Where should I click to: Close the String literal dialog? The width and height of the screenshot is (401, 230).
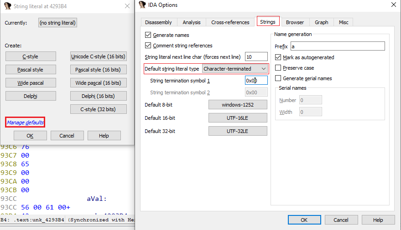pos(127,6)
